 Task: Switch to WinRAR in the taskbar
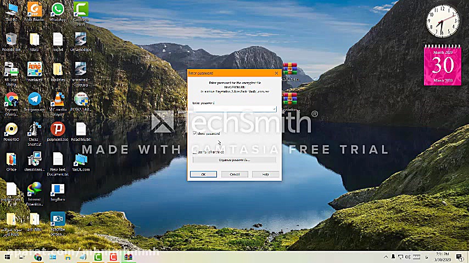[129, 257]
